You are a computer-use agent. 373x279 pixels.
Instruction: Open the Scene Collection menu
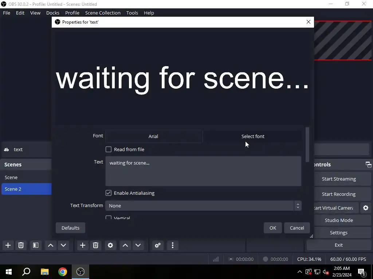click(x=103, y=13)
